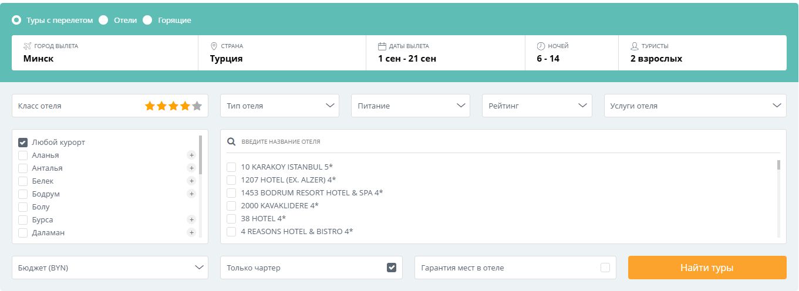Image resolution: width=799 pixels, height=291 pixels.
Task: Click the location pin icon by Страна
Action: (x=214, y=46)
